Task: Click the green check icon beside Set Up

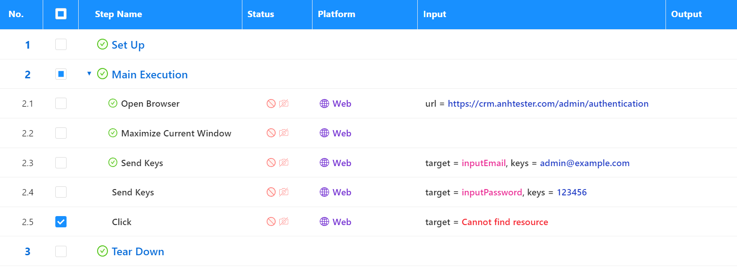Action: click(103, 44)
